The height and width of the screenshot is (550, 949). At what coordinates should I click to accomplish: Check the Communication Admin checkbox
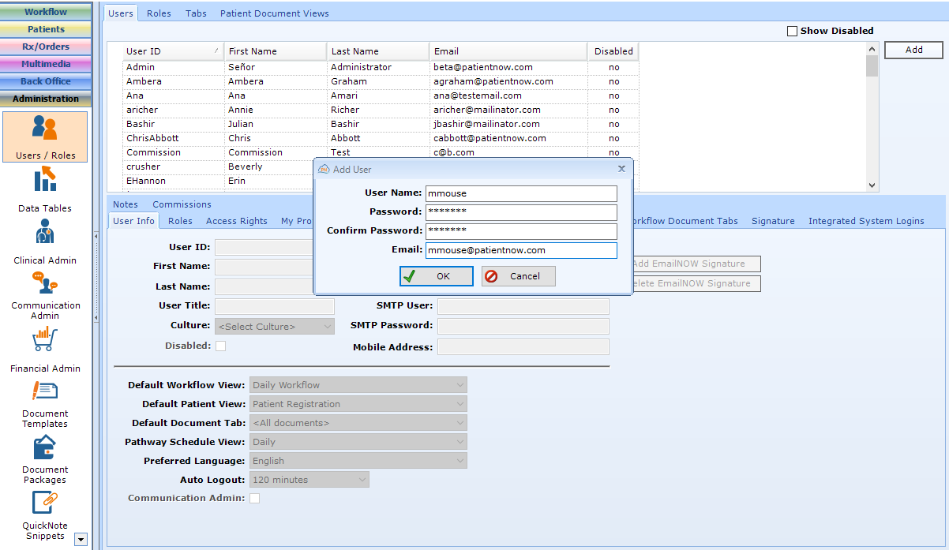point(254,498)
